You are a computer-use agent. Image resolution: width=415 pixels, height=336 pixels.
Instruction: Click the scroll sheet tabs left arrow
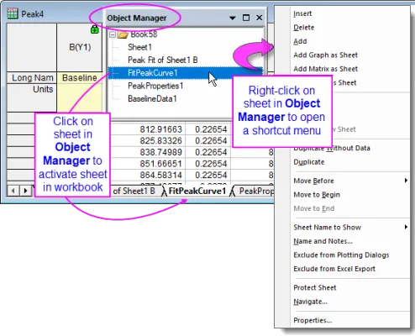13,191
